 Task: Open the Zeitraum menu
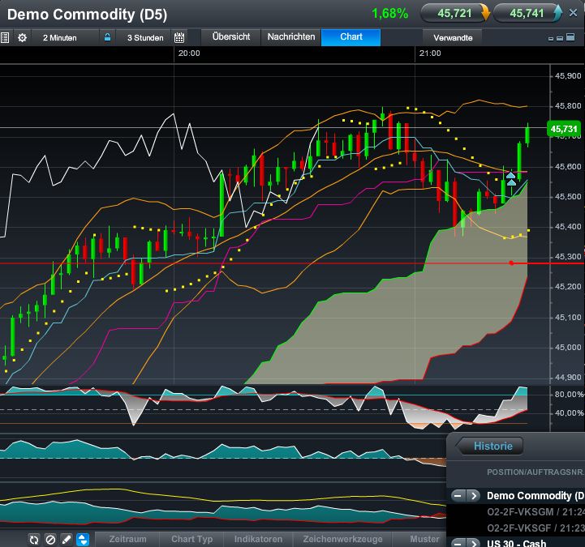[x=127, y=539]
